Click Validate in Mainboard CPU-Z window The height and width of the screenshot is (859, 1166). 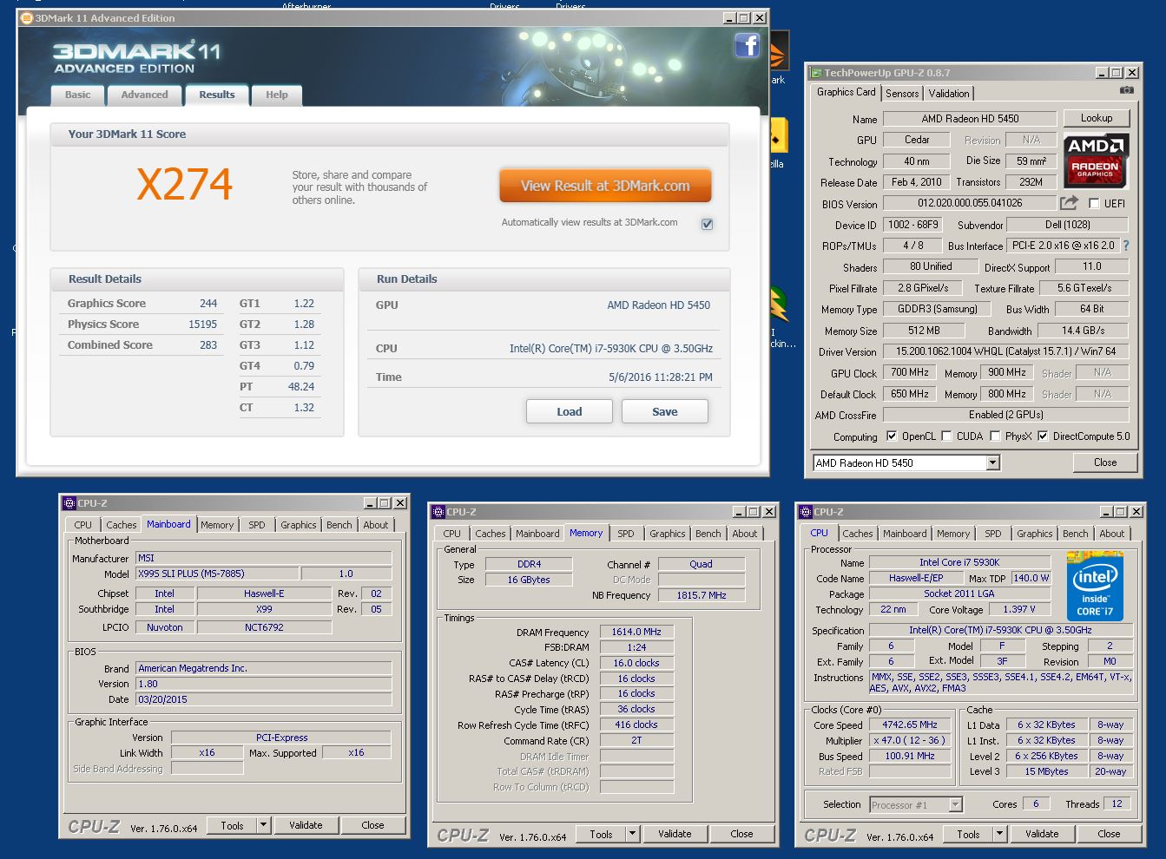coord(306,825)
